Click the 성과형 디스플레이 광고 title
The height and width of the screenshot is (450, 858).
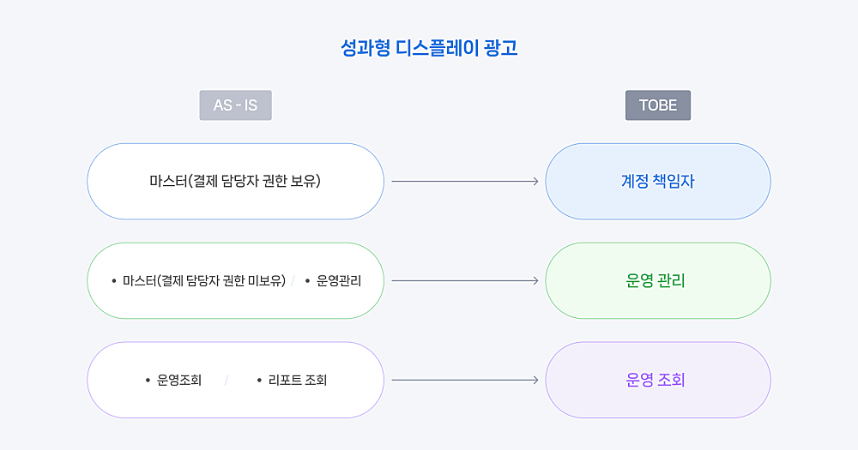coord(429,48)
